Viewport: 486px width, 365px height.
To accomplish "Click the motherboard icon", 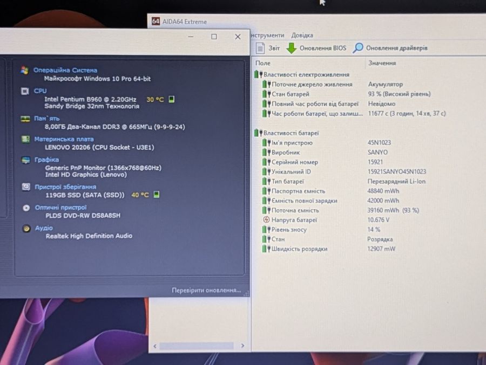I will point(25,139).
